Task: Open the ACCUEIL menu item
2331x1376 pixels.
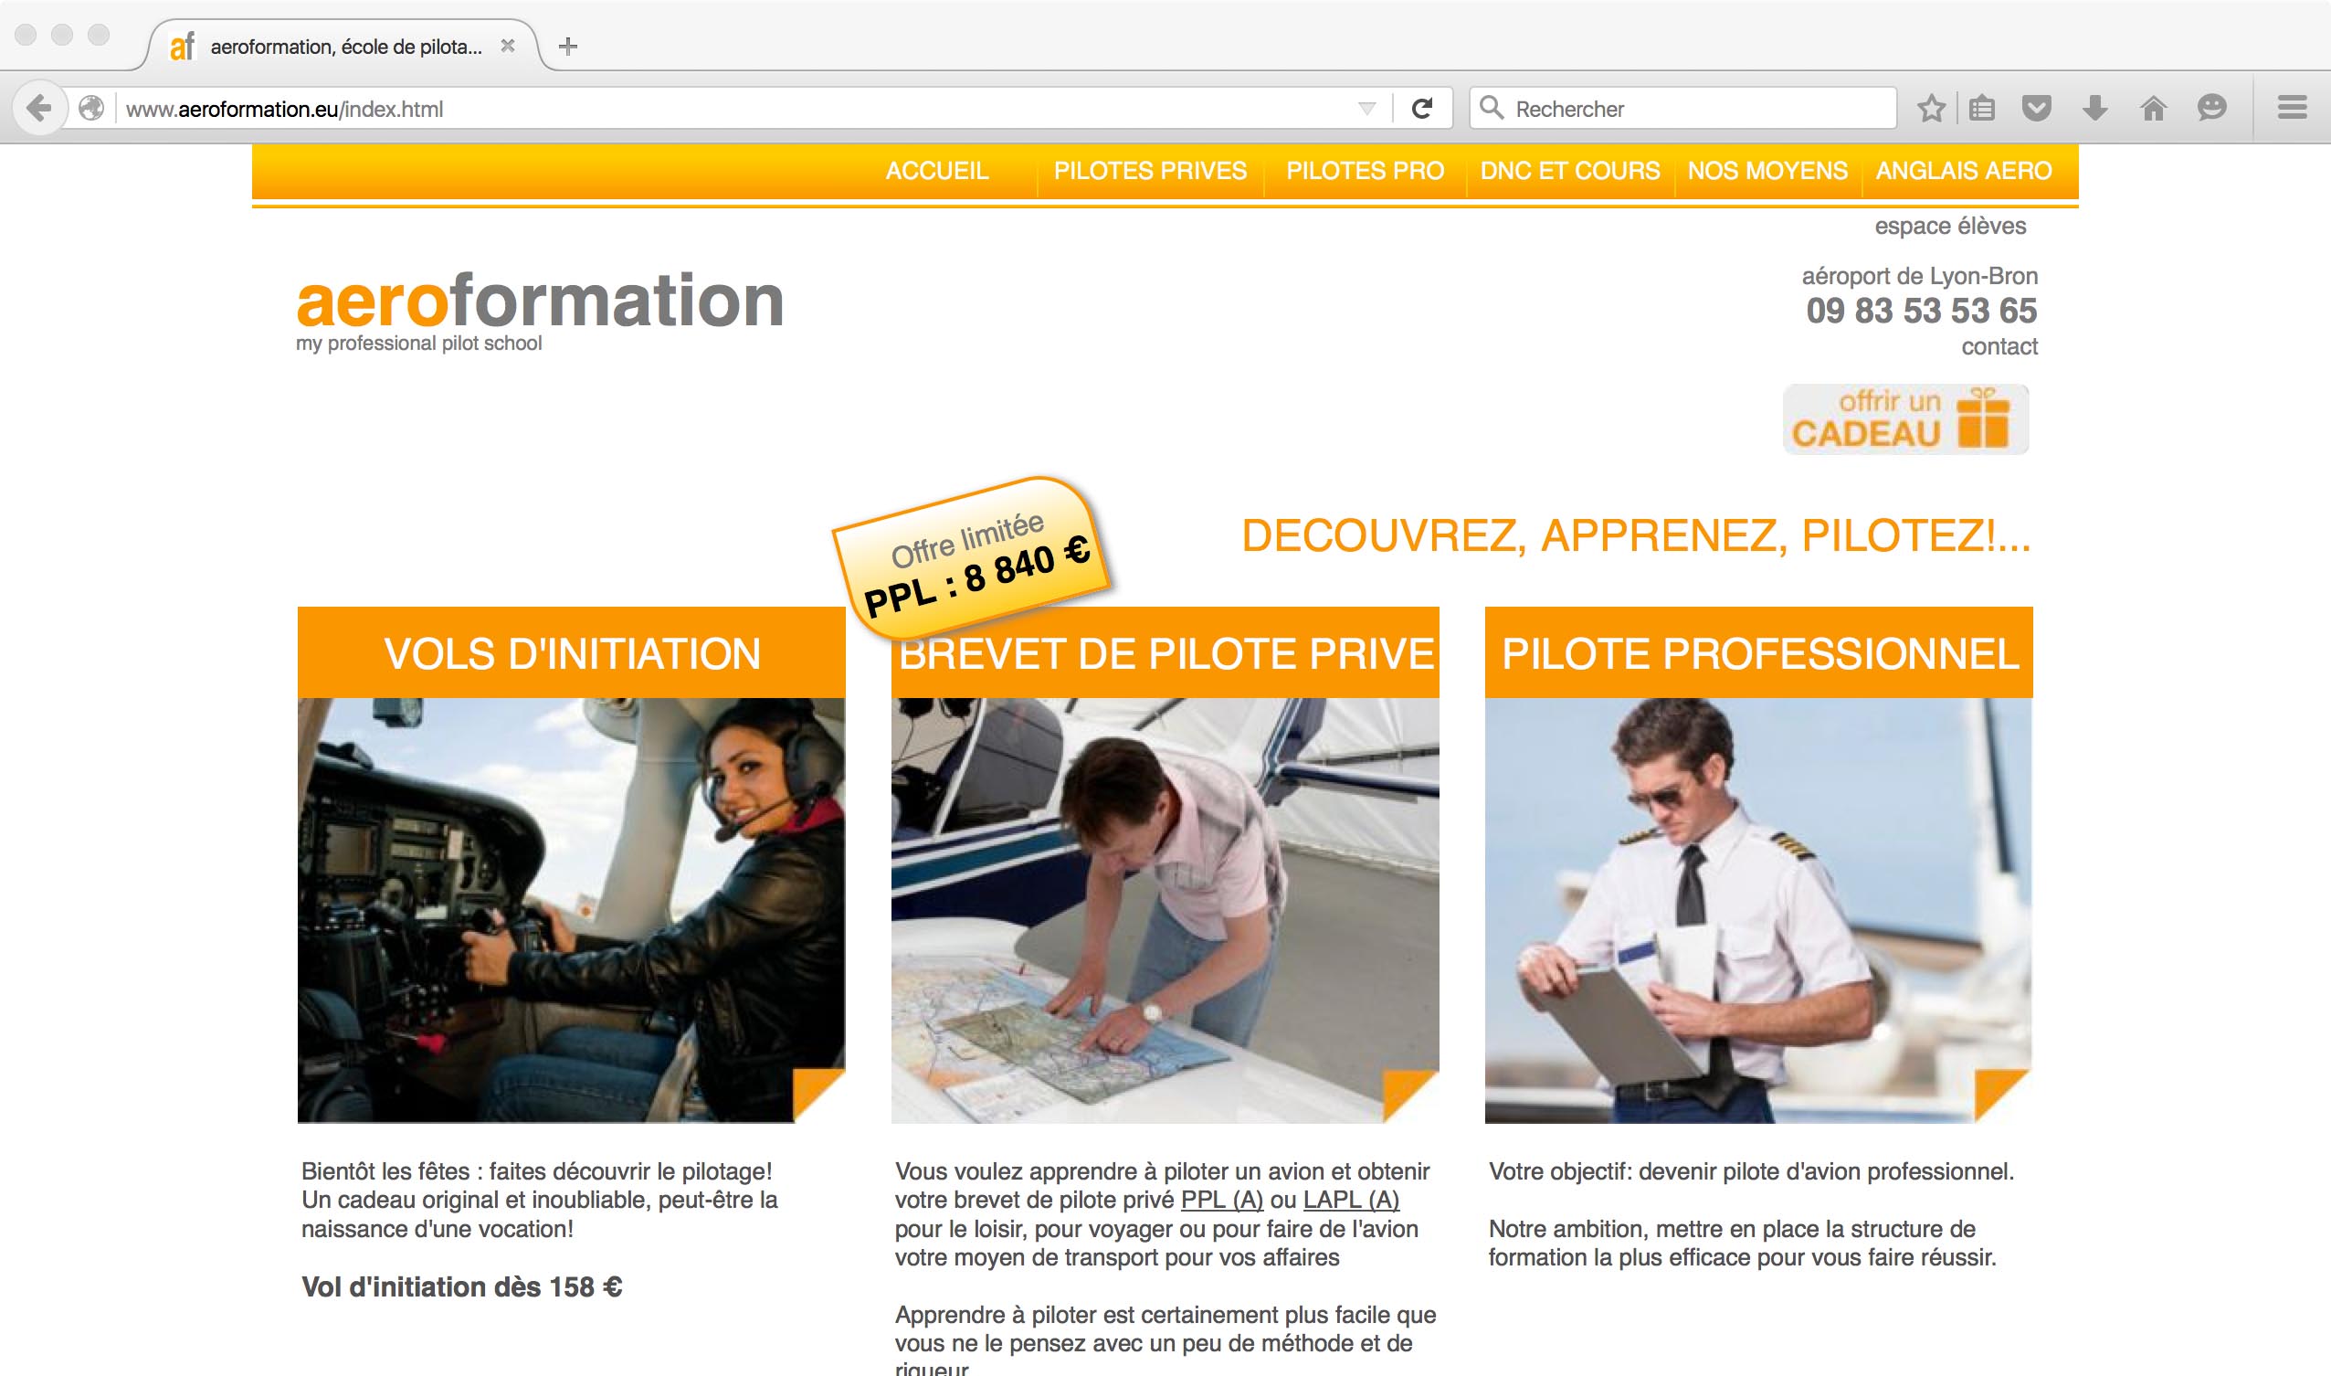Action: pos(937,171)
